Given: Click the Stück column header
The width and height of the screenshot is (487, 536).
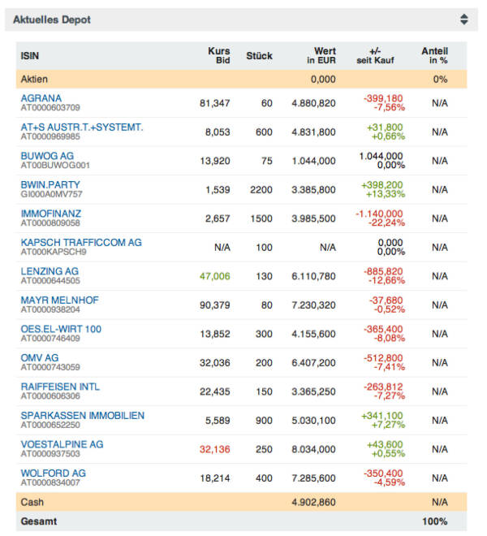Looking at the screenshot, I should point(259,56).
